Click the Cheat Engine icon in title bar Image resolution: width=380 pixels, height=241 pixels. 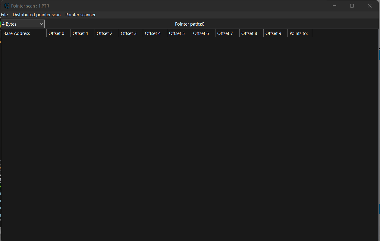click(x=7, y=6)
